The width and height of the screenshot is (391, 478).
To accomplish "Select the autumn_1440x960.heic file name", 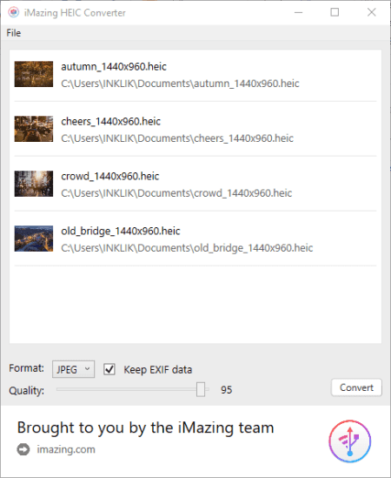I will [x=114, y=66].
